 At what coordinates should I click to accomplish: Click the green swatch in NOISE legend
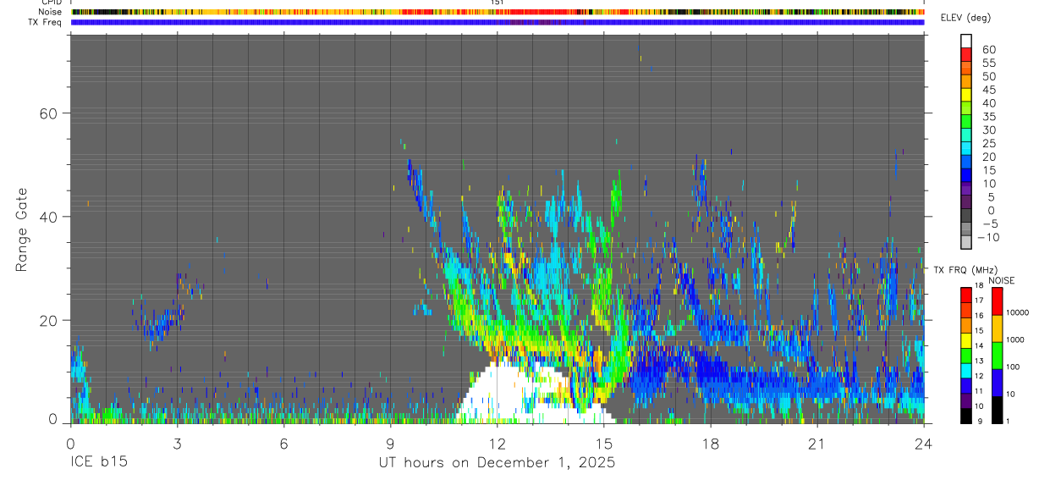[x=996, y=356]
